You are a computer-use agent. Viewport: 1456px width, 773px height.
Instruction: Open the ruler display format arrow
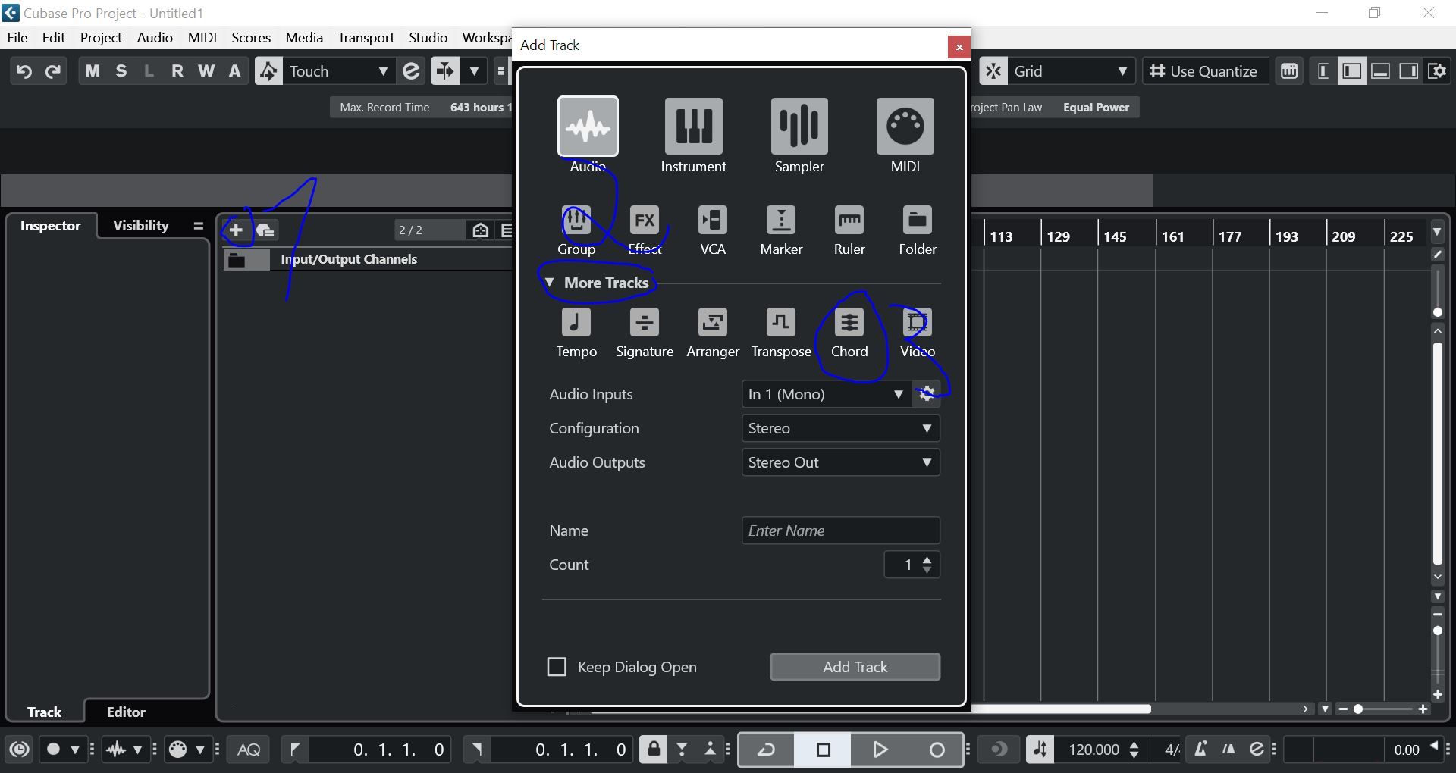pos(1437,230)
